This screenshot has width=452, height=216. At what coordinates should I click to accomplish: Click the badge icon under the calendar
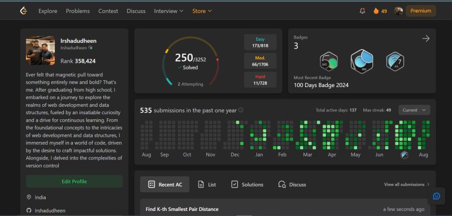404,155
